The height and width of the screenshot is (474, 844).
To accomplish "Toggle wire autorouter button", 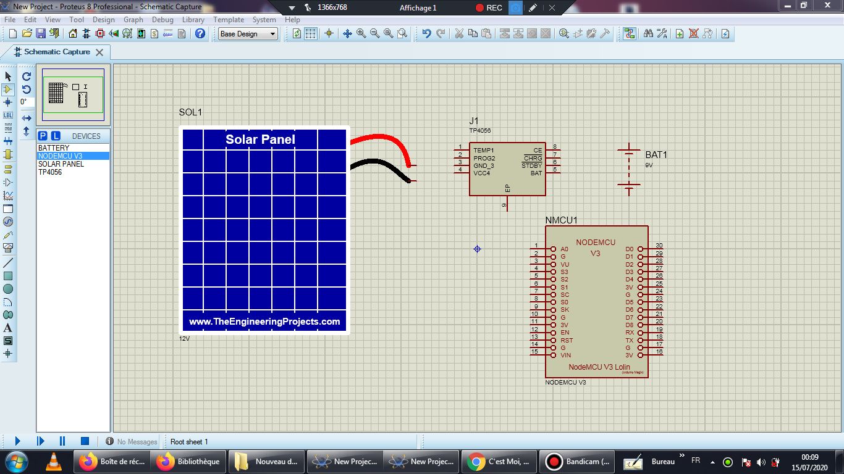I will [x=629, y=33].
